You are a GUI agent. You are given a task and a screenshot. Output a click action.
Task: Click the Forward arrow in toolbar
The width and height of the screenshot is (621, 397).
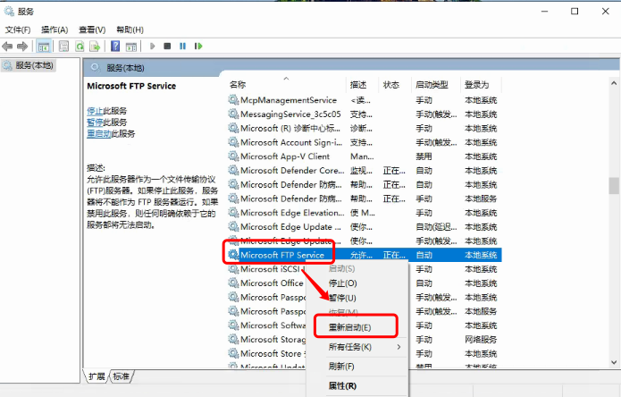coord(23,46)
